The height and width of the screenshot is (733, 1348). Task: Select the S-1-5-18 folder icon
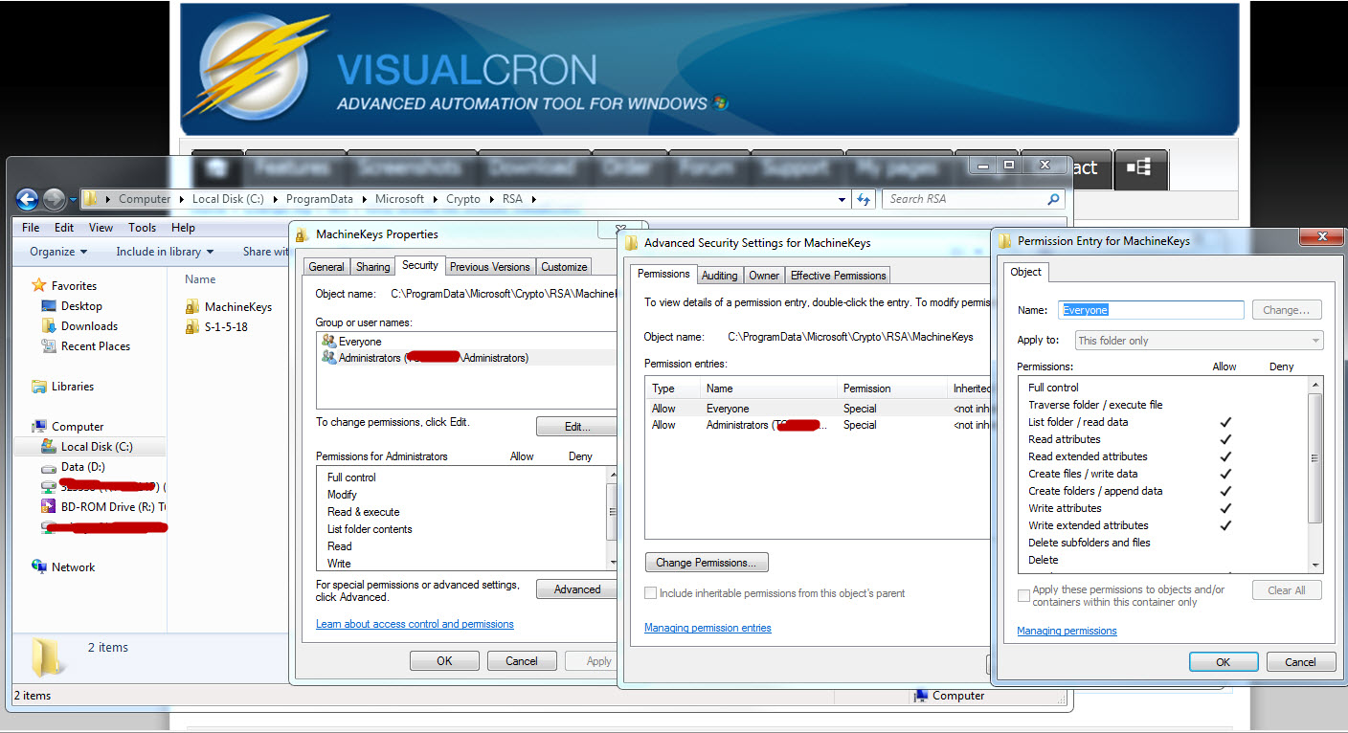(x=192, y=327)
